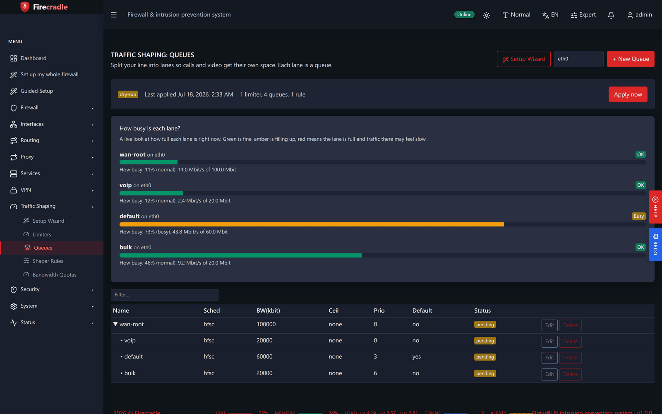Click the Security shield icon
The width and height of the screenshot is (662, 414).
coord(14,289)
